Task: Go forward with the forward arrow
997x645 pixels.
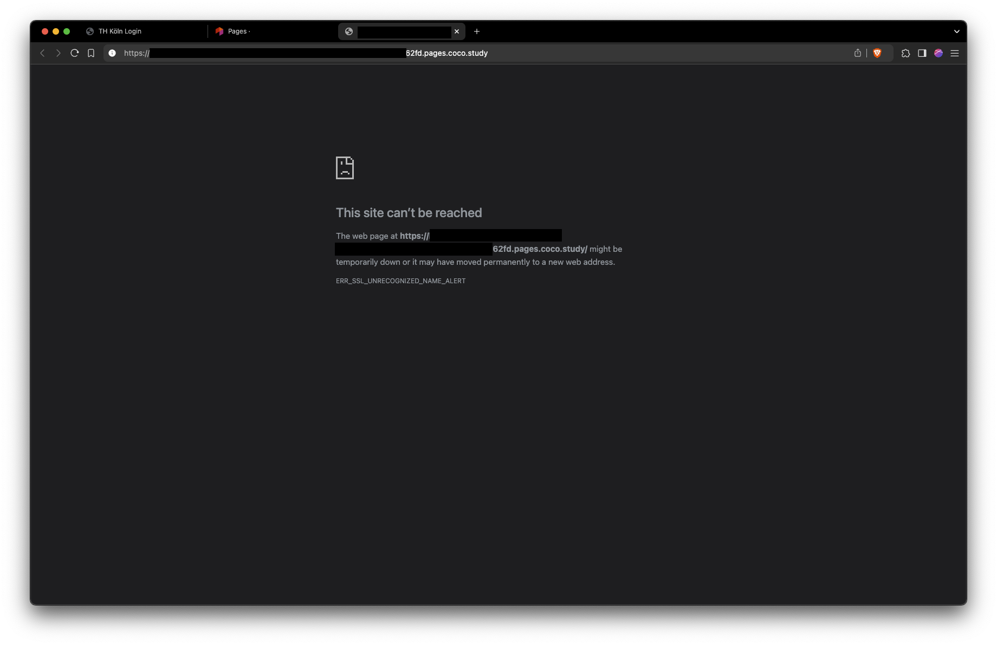Action: (x=59, y=53)
